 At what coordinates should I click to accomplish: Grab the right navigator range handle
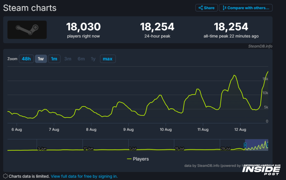(267, 145)
